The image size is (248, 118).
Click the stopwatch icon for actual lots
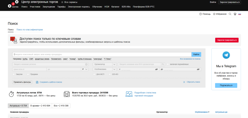pyautogui.click(x=11, y=94)
